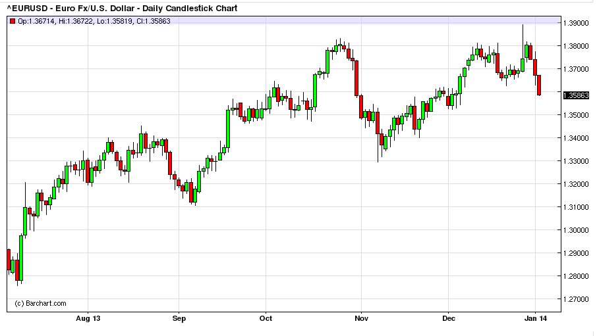Click the 1.28000 price axis label
Screen dimensions: 597x336
pyautogui.click(x=576, y=276)
